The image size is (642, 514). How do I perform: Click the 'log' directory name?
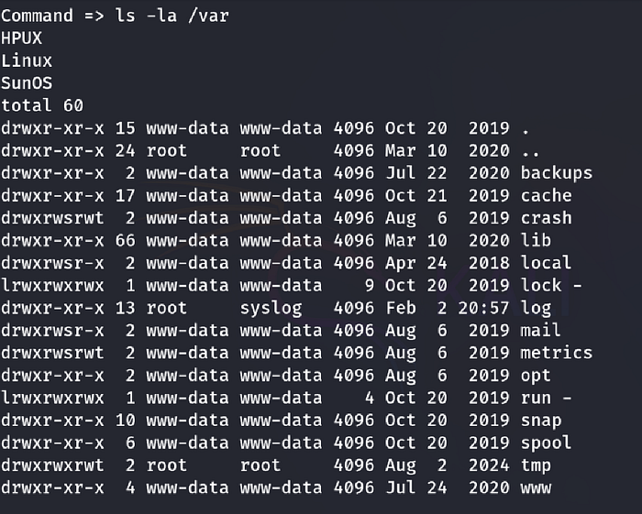(x=536, y=309)
